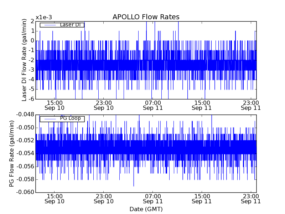Click the Date (GMT) x-axis label

[146, 209]
